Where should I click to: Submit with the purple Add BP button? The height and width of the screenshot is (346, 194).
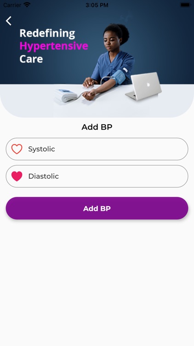tap(97, 209)
